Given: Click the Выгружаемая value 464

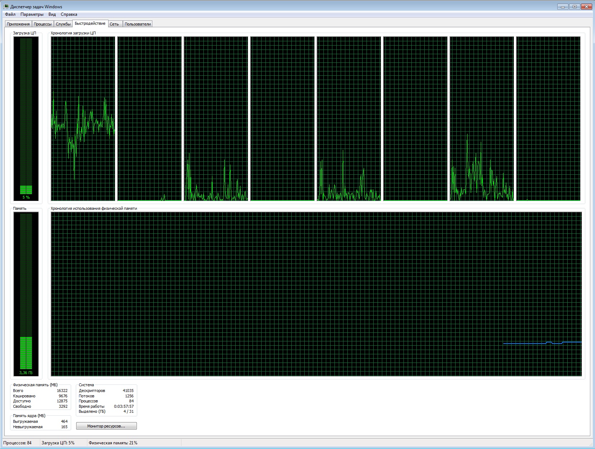Looking at the screenshot, I should point(64,421).
